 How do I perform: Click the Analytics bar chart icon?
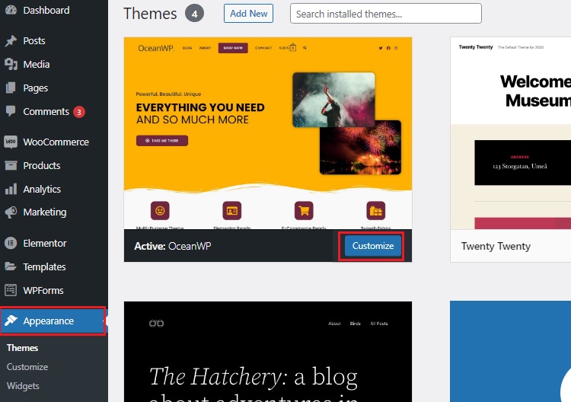11,189
